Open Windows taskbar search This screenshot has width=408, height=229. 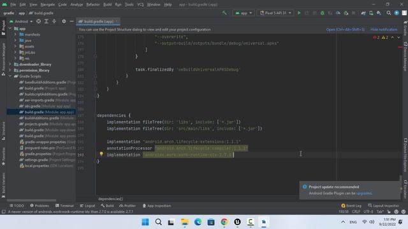click(x=158, y=222)
